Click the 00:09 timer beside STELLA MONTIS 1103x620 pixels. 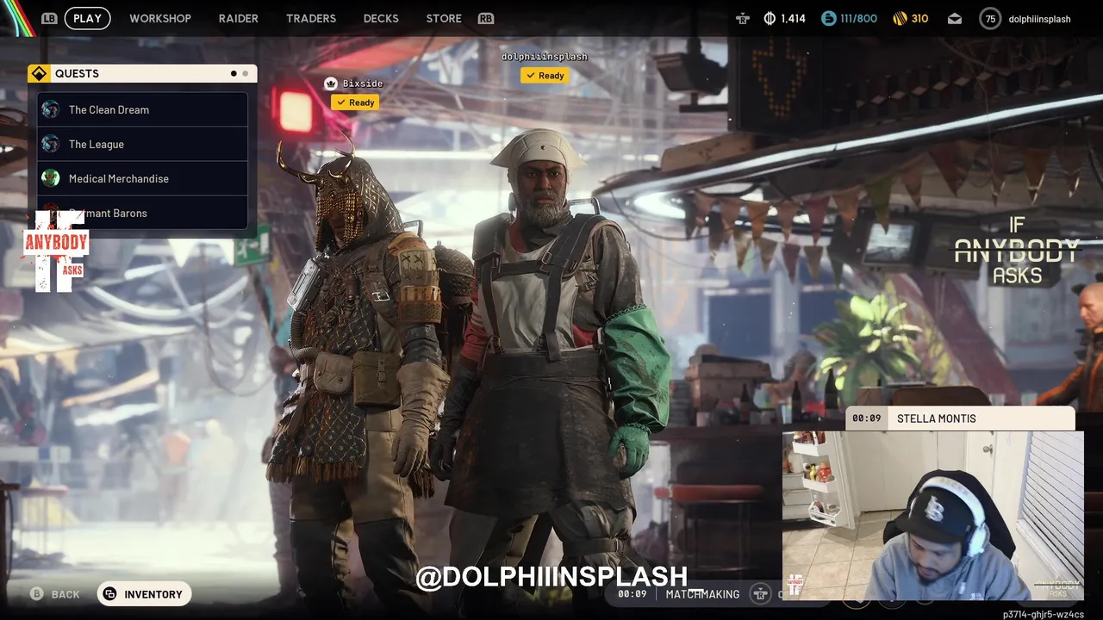click(x=867, y=418)
